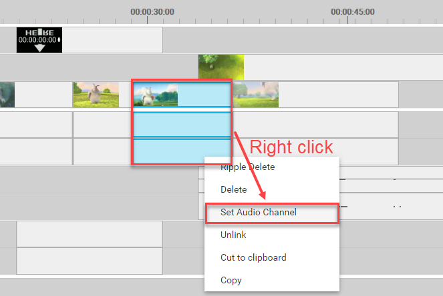Select the Set Audio Channel option
Viewport: 443px width, 296px height.
point(258,212)
